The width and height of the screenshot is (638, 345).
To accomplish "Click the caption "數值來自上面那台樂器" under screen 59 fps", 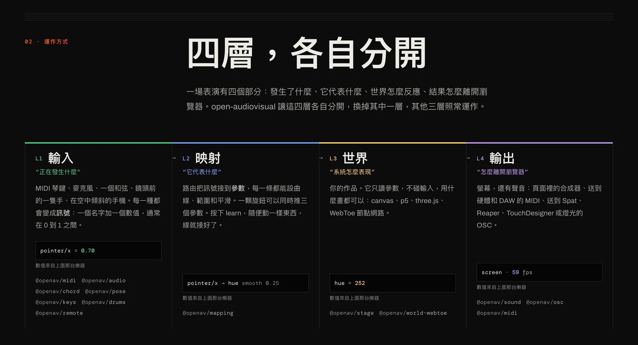I will 502,287.
